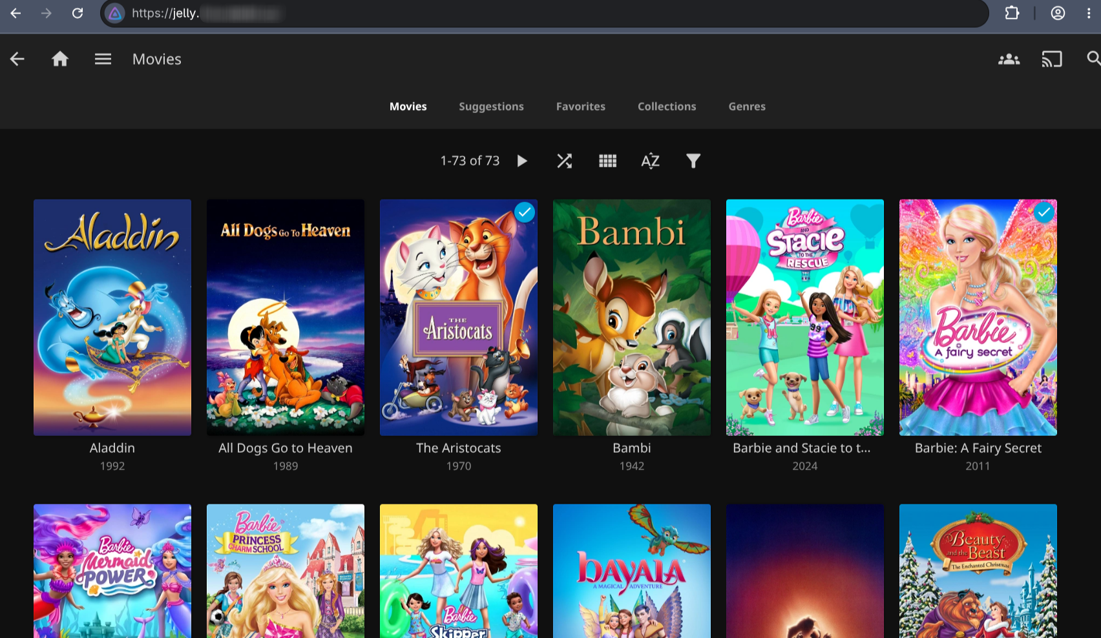Click the year 2011 under Barbie: A Fairy Secret
The width and height of the screenshot is (1101, 638).
pos(978,466)
